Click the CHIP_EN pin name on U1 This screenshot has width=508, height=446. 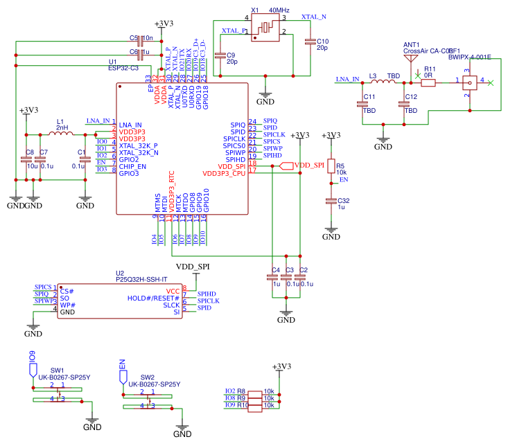[x=132, y=167]
